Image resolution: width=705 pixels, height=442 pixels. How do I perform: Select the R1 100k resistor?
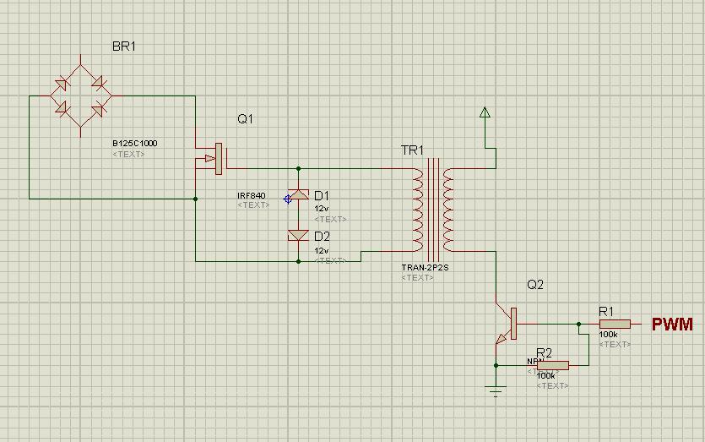[x=615, y=324]
